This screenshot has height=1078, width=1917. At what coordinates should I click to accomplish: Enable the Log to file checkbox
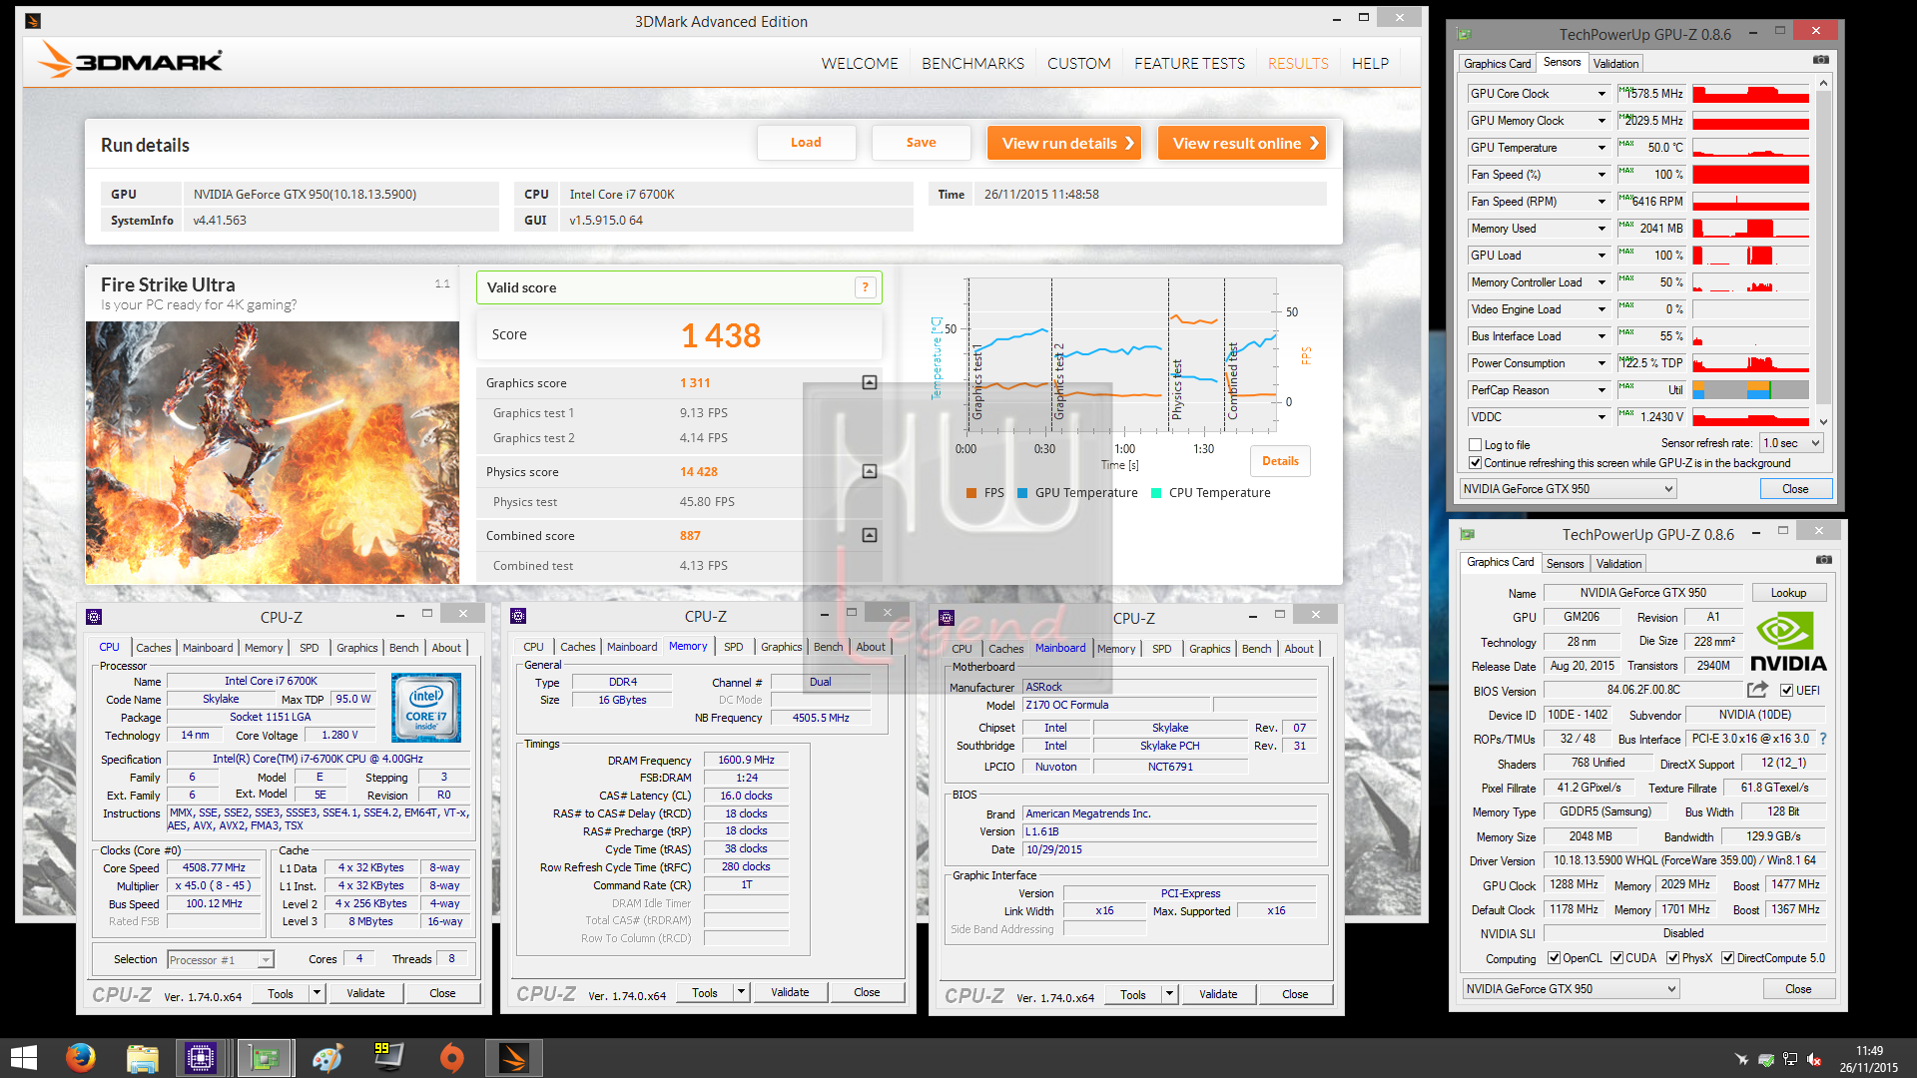(1475, 444)
